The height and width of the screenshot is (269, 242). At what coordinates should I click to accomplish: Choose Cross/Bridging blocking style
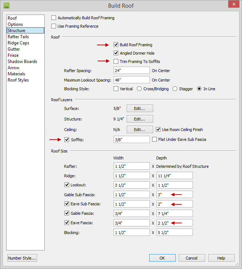click(139, 89)
